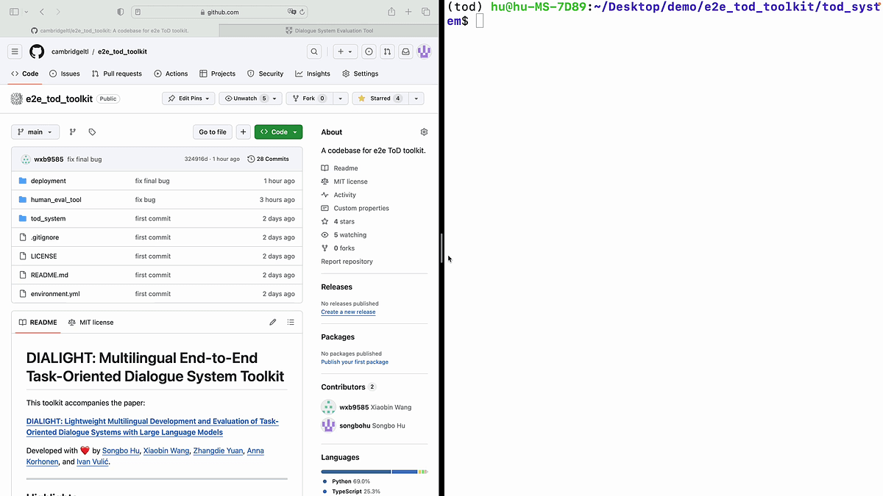Go forward in Safari history

tap(58, 12)
